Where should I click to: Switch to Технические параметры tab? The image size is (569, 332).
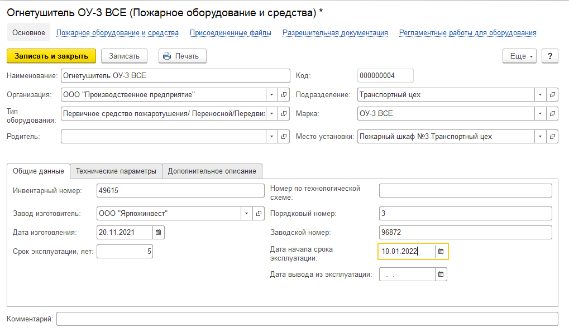coord(116,171)
